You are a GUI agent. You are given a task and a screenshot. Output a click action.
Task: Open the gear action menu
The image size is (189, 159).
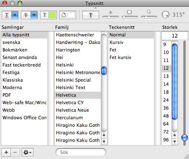click(x=28, y=152)
